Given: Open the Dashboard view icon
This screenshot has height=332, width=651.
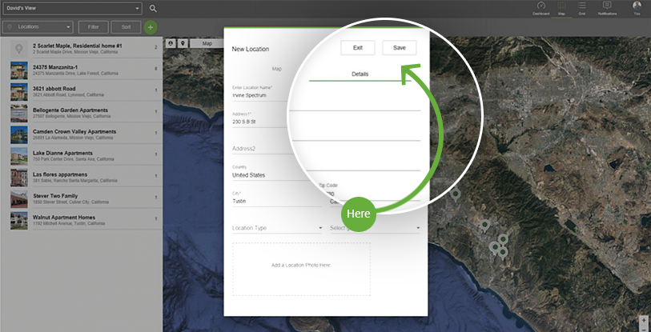Looking at the screenshot, I should pos(540,8).
